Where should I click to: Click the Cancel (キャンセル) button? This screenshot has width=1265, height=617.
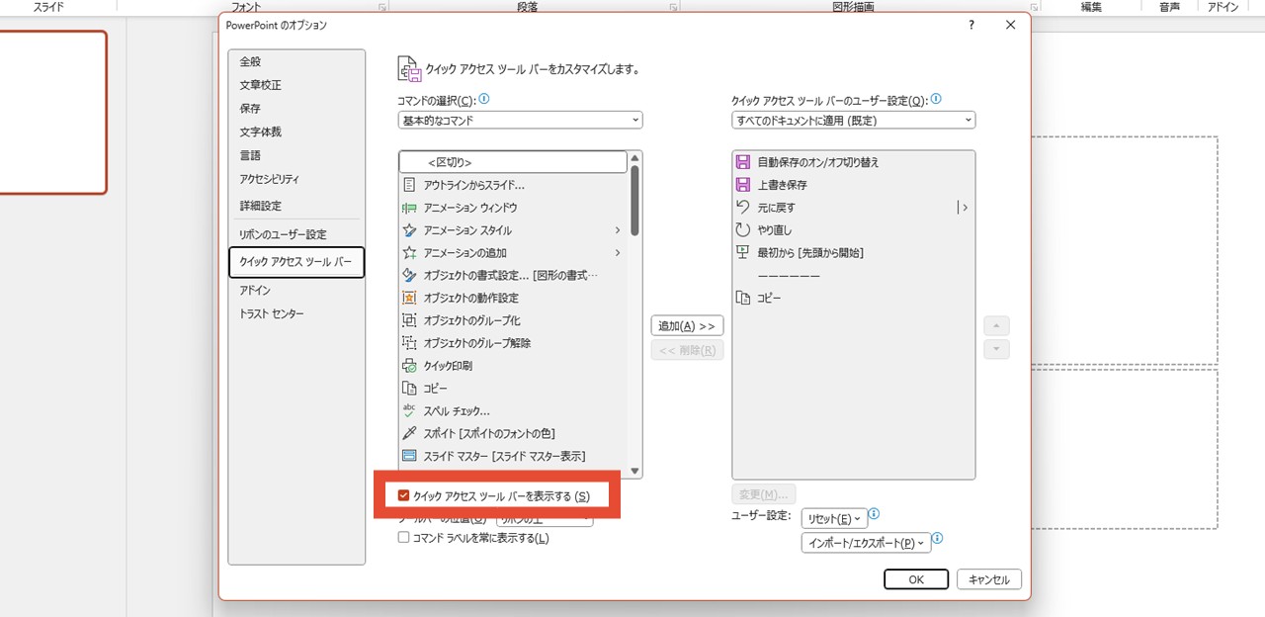coord(989,579)
